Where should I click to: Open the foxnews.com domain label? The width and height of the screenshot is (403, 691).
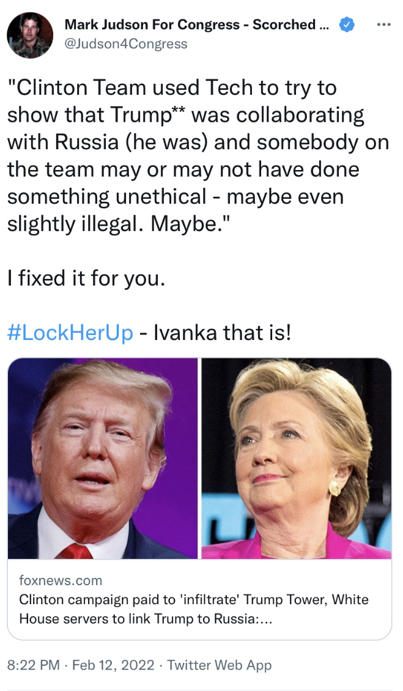61,581
